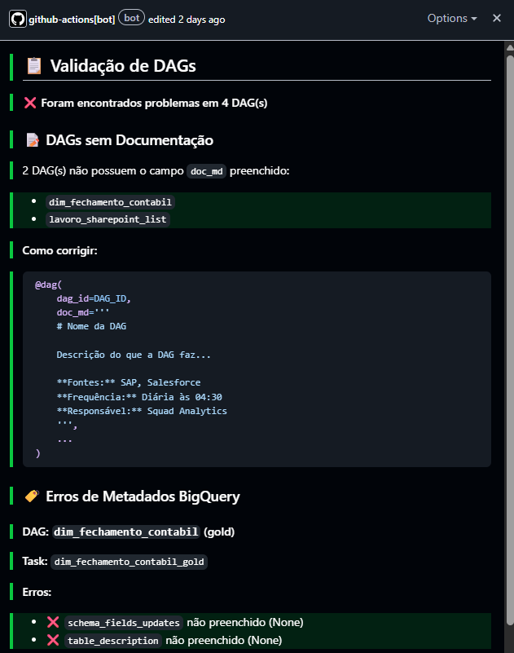Click the dim_fechamento_contabil_gold task name
Image resolution: width=514 pixels, height=653 pixels.
tap(129, 562)
